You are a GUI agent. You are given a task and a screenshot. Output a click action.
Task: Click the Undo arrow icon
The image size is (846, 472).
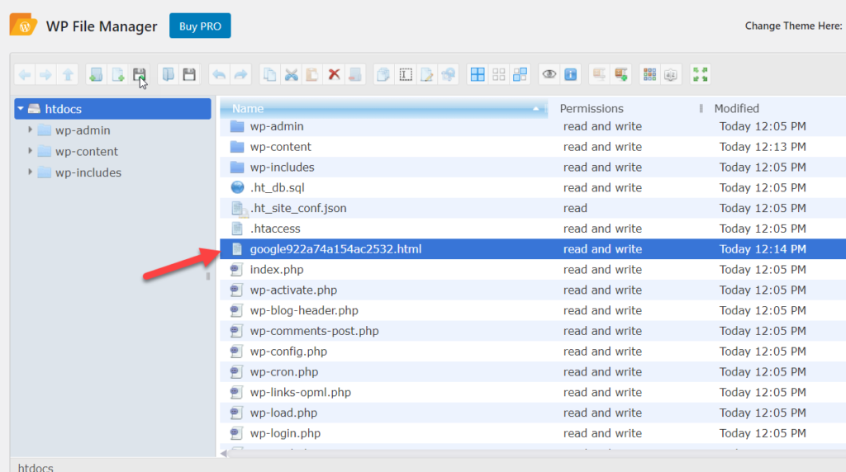click(218, 74)
